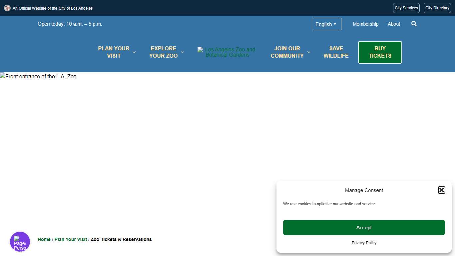This screenshot has height=256, width=455.
Task: Open the English language dropdown
Action: pos(326,24)
